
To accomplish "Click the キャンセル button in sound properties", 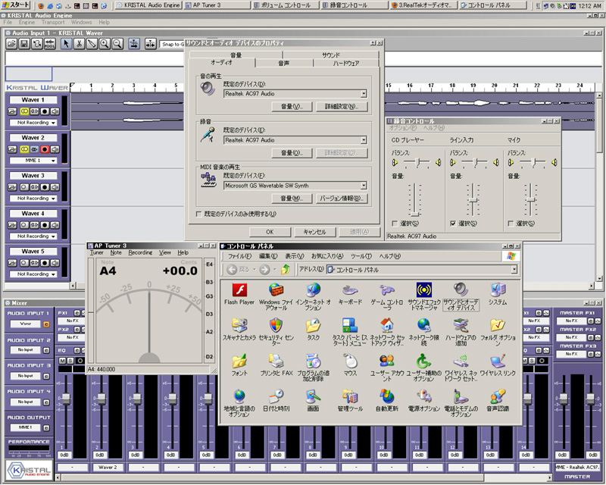I will tap(314, 232).
